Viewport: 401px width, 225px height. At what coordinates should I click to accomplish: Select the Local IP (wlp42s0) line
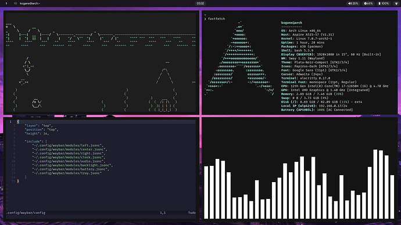click(314, 106)
